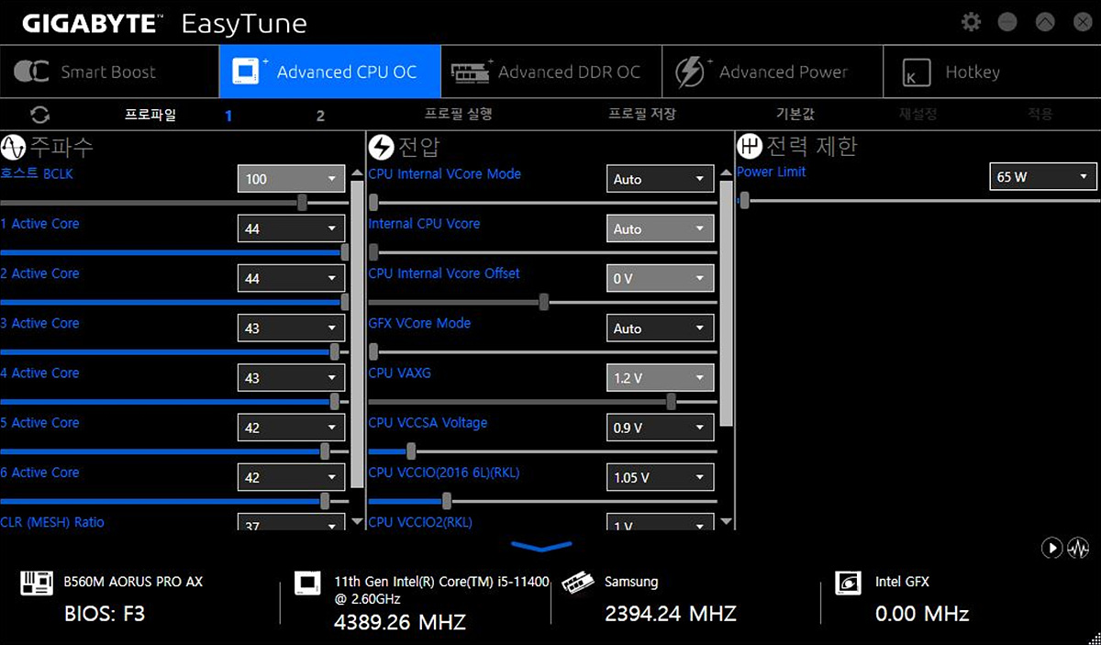Click the 기본값 default button
Screen dimensions: 1101x645
pos(795,115)
